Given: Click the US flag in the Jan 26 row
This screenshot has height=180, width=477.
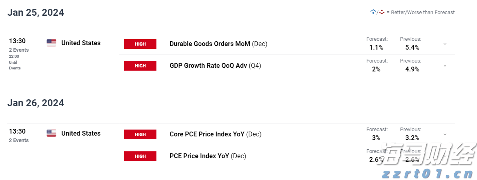Looking at the screenshot, I should click(x=51, y=133).
